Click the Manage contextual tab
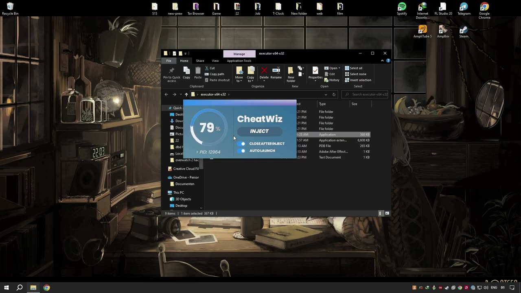The width and height of the screenshot is (521, 293). pyautogui.click(x=239, y=54)
